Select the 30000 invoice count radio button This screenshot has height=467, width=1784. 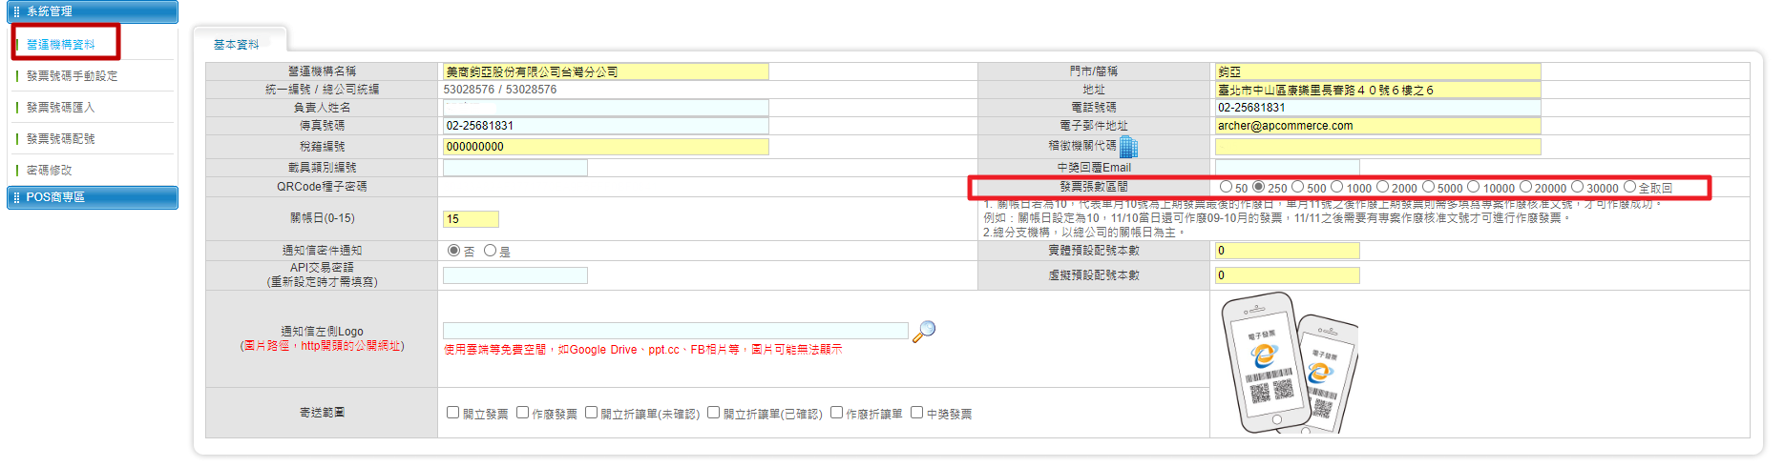(1577, 187)
